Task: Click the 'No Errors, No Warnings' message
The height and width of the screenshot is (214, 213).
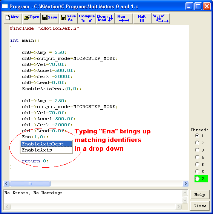Action: pos(34,193)
